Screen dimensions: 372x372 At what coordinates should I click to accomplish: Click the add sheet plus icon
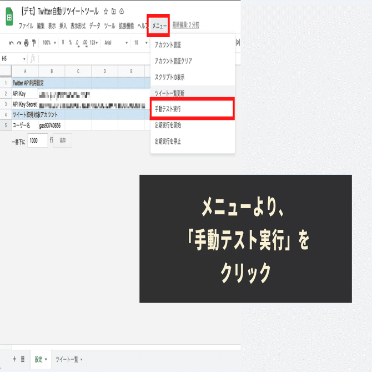click(x=14, y=359)
